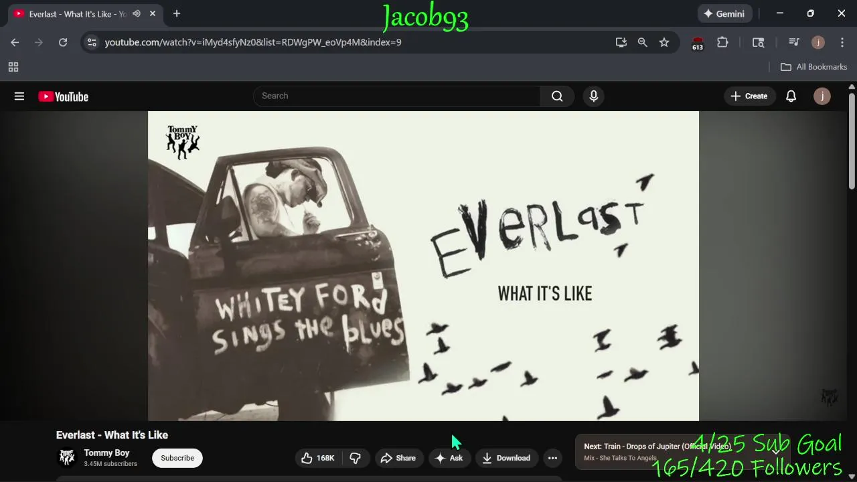Click the video player artwork
The height and width of the screenshot is (482, 857).
[423, 266]
